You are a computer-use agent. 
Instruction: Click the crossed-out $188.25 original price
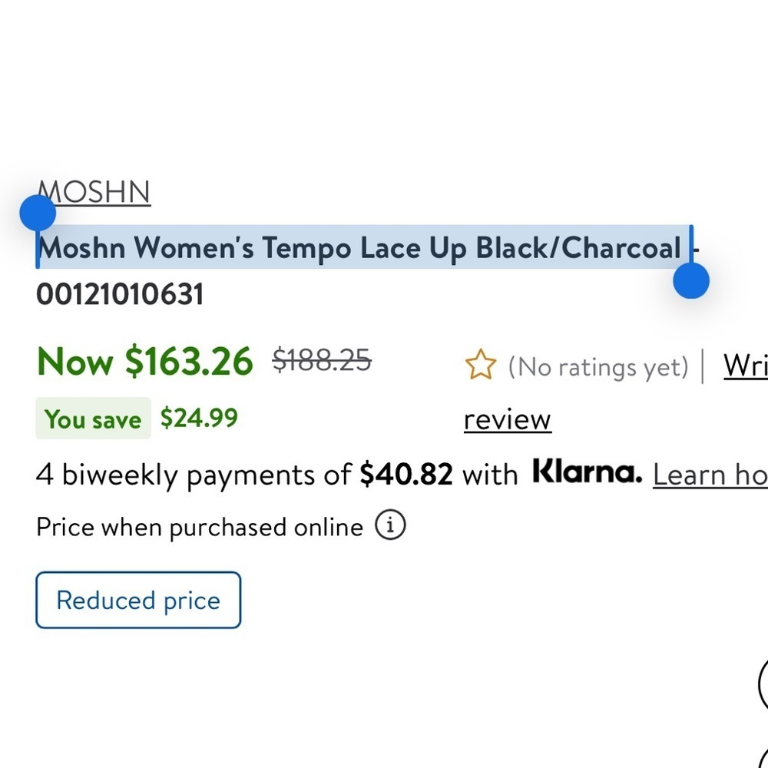[322, 360]
